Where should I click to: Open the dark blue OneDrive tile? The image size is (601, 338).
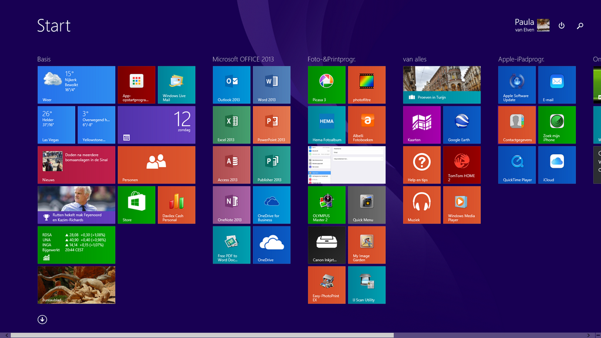coord(271,245)
